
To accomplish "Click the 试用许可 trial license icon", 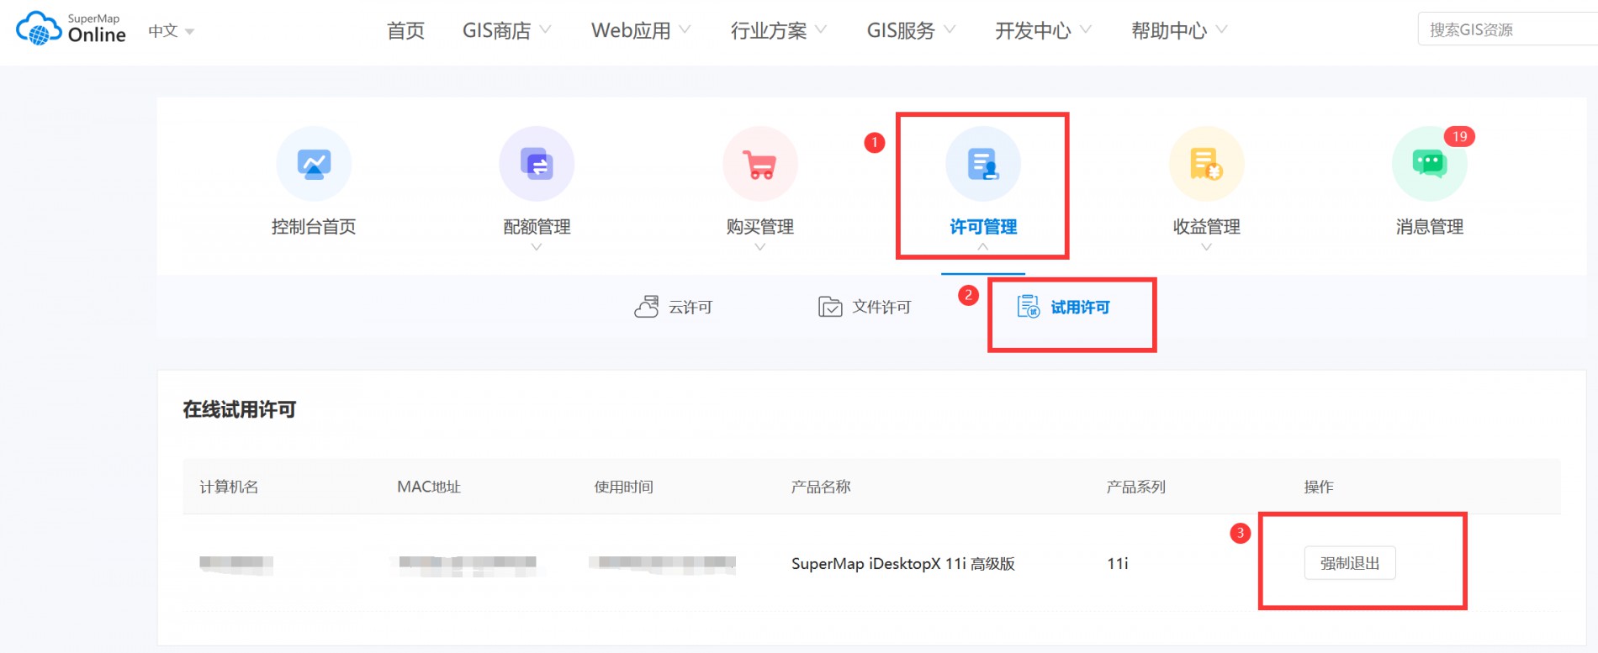I will [x=1029, y=307].
